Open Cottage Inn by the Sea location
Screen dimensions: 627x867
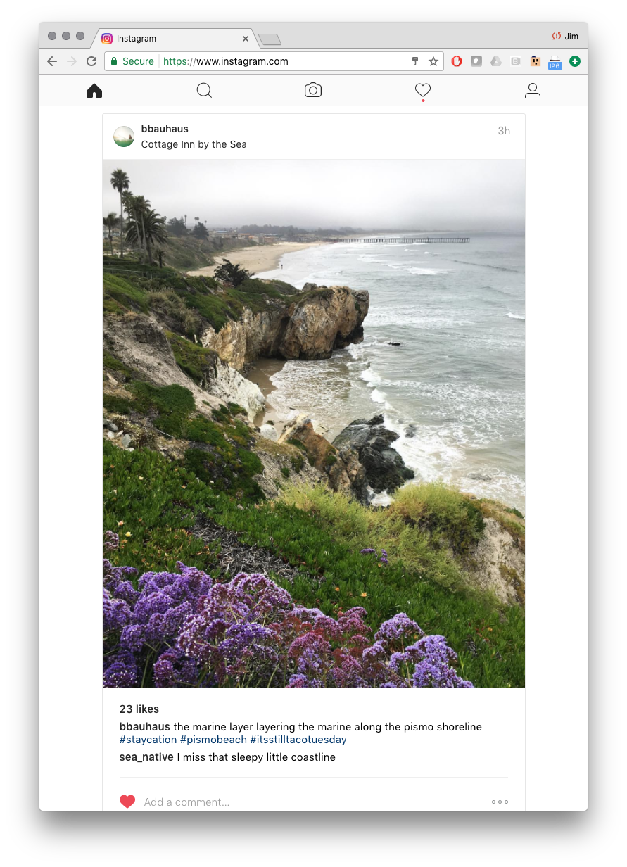194,144
